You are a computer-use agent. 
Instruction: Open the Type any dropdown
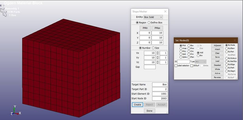pyautogui.click(x=200, y=62)
